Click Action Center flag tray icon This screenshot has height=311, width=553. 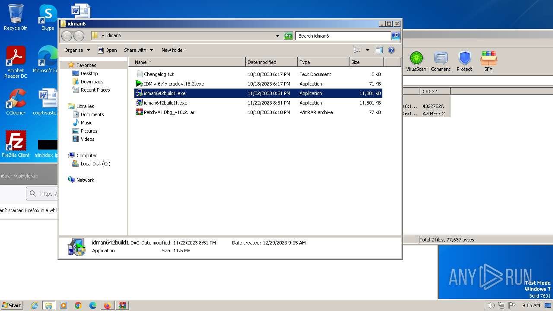[512, 305]
